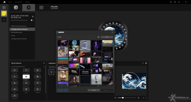The height and width of the screenshot is (102, 191).
Task: Clear the GIPHY search field
Action: 98,37
